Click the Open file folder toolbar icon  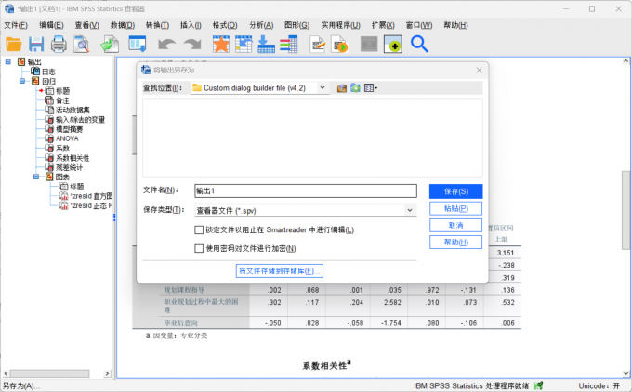[x=14, y=44]
